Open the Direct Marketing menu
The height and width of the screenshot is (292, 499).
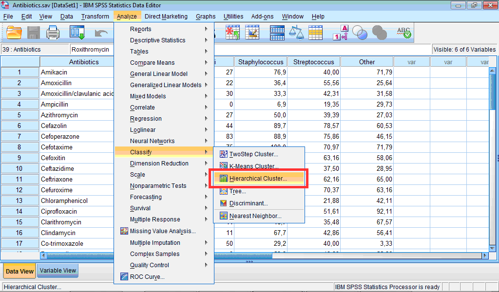pyautogui.click(x=166, y=17)
